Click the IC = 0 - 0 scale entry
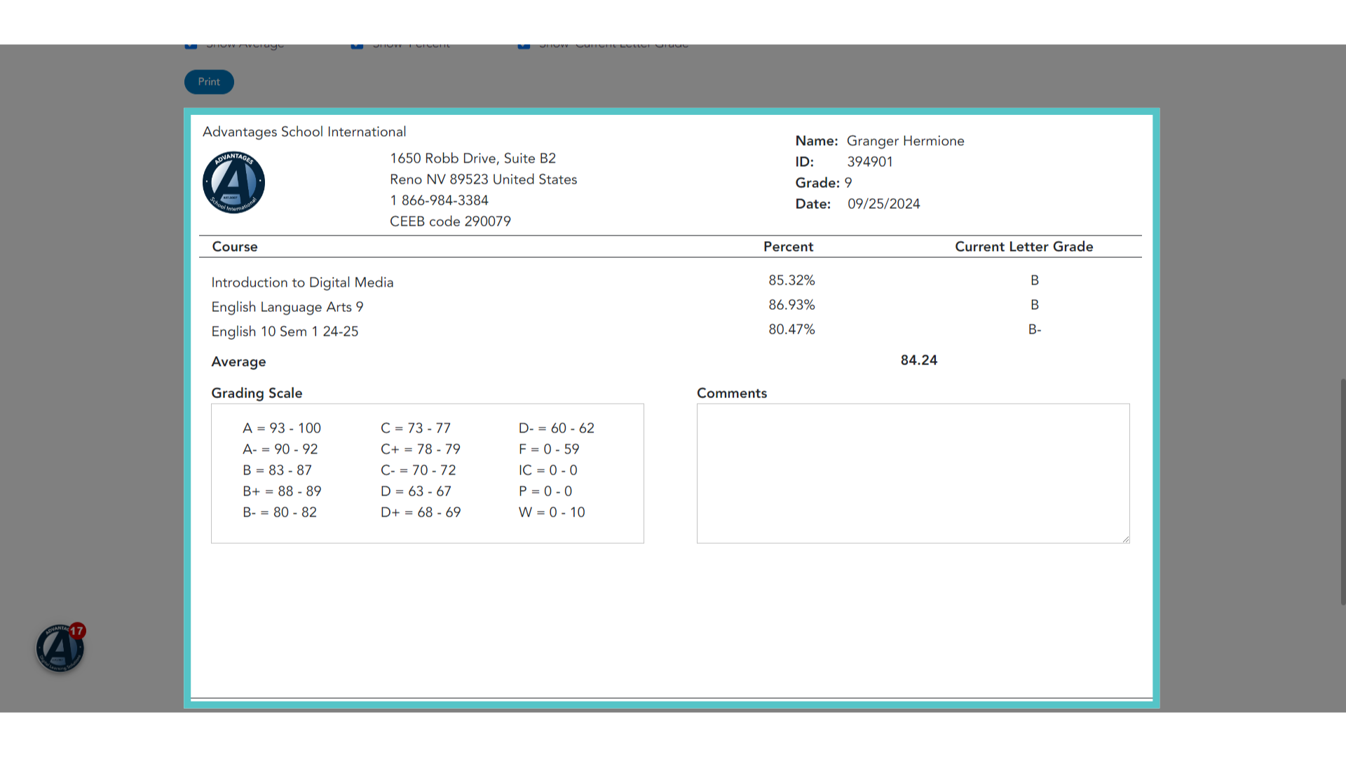The height and width of the screenshot is (757, 1346). coord(548,470)
